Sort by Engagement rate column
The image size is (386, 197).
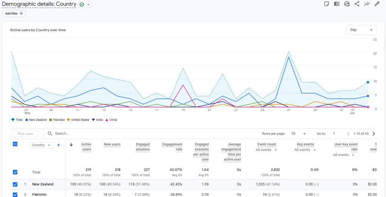[x=172, y=147]
